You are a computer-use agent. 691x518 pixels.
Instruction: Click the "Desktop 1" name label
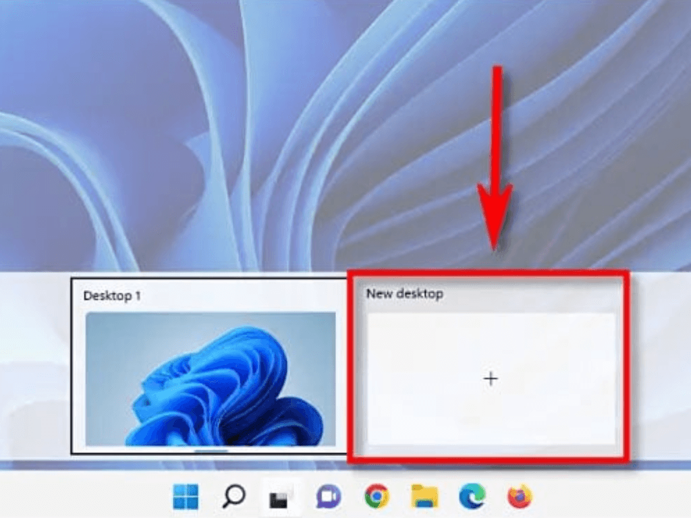(x=112, y=295)
